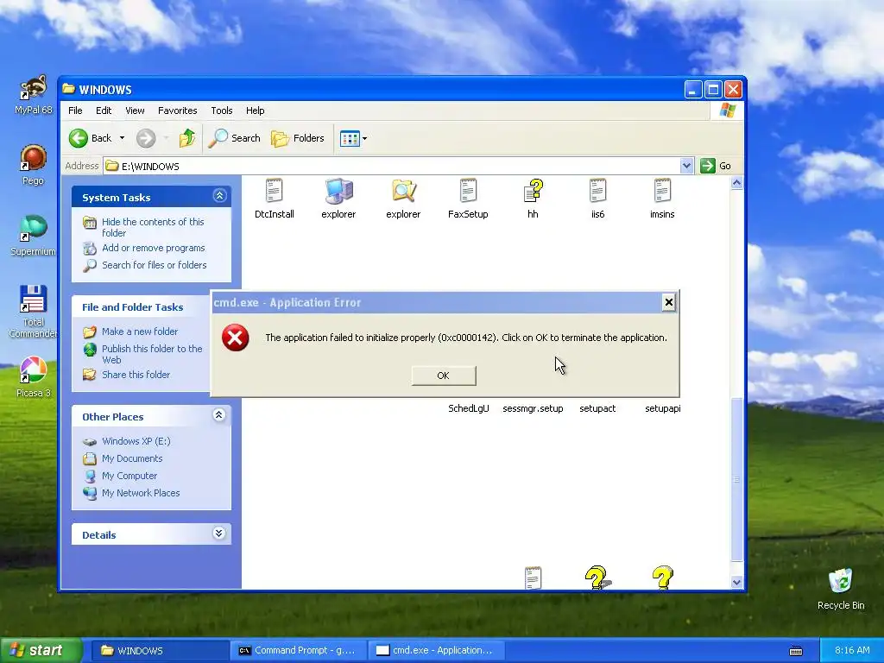The height and width of the screenshot is (663, 884).
Task: Select the explorer computer icon
Action: point(338,191)
